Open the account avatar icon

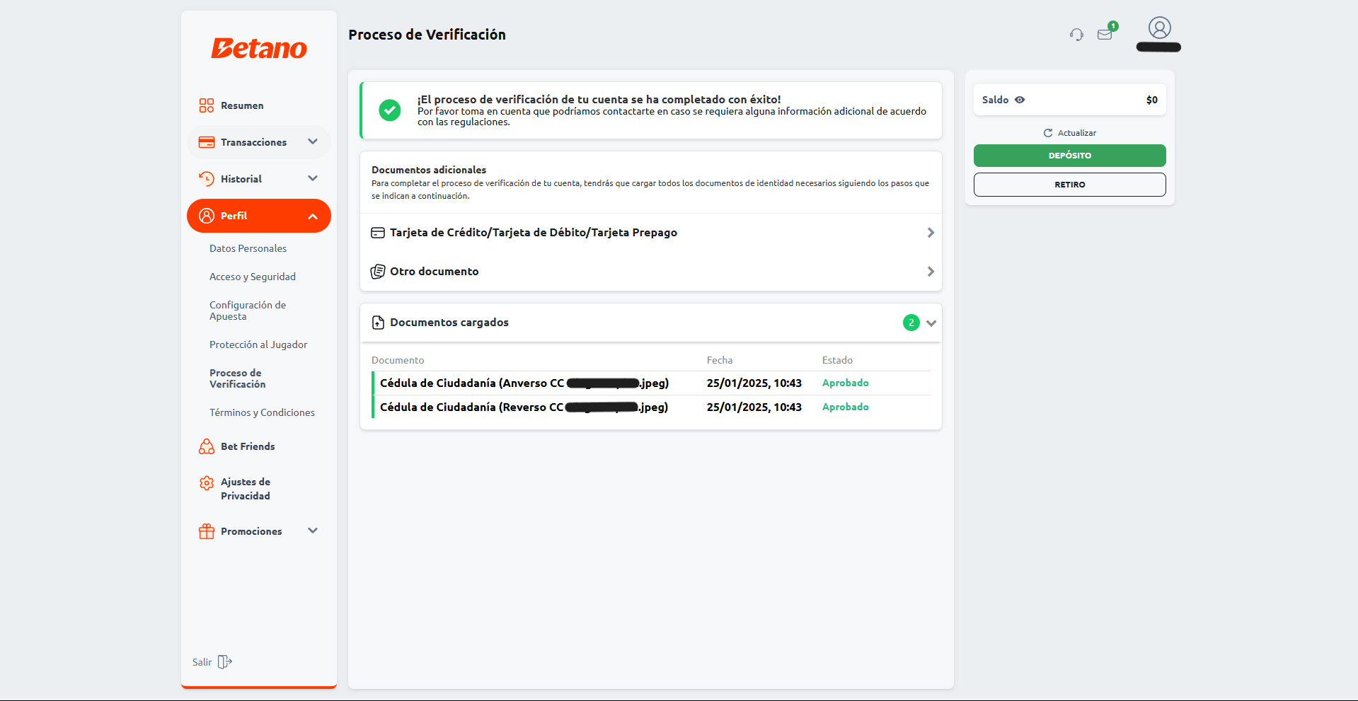pyautogui.click(x=1159, y=28)
